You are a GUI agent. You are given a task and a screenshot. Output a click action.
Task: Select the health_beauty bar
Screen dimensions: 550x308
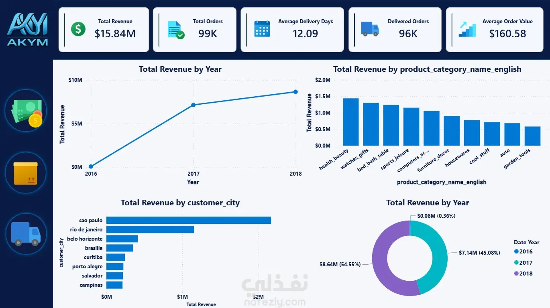click(350, 122)
